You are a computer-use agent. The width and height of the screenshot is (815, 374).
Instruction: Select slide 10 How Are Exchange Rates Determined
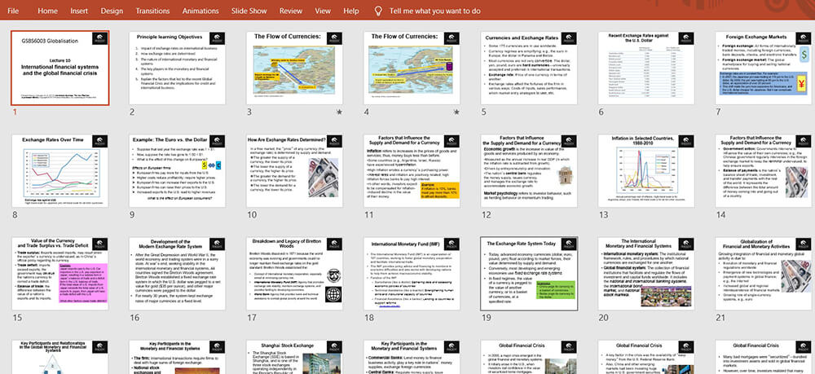click(x=295, y=170)
